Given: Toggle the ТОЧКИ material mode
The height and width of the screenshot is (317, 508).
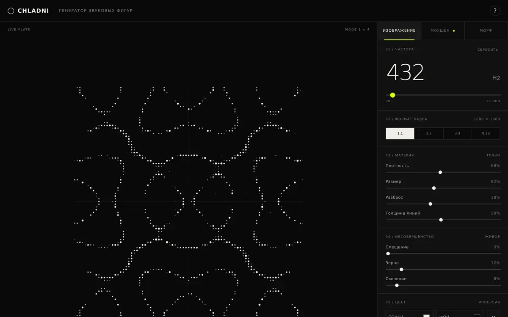Looking at the screenshot, I should (x=493, y=156).
